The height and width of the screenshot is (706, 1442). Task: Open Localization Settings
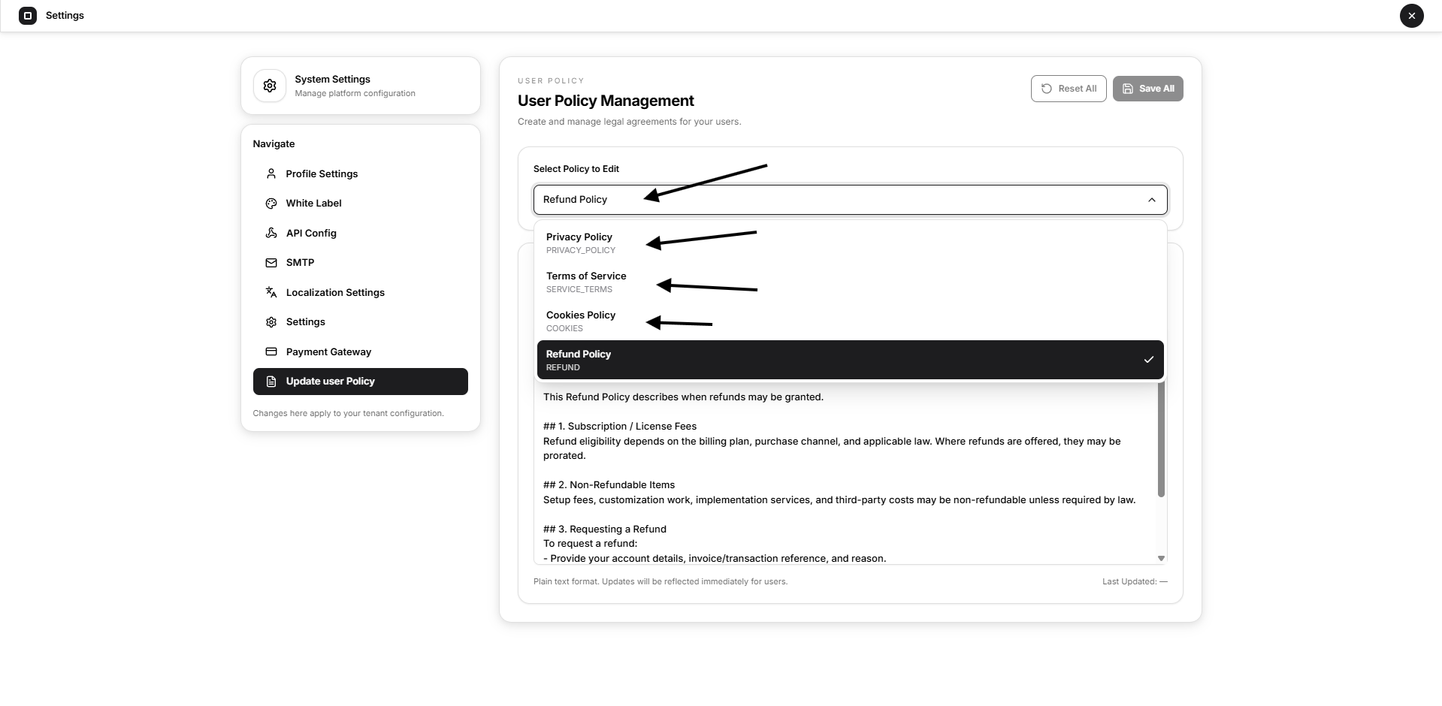[361, 292]
